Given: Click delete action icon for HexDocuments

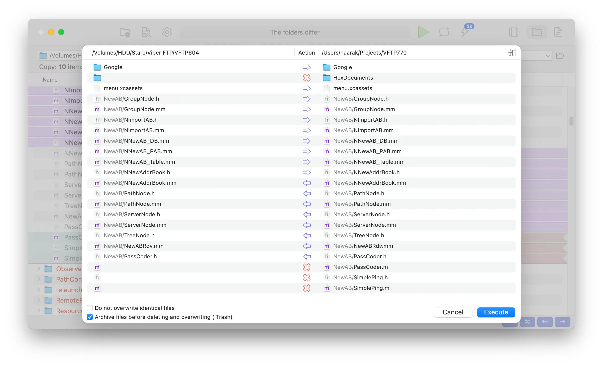Looking at the screenshot, I should tap(307, 78).
